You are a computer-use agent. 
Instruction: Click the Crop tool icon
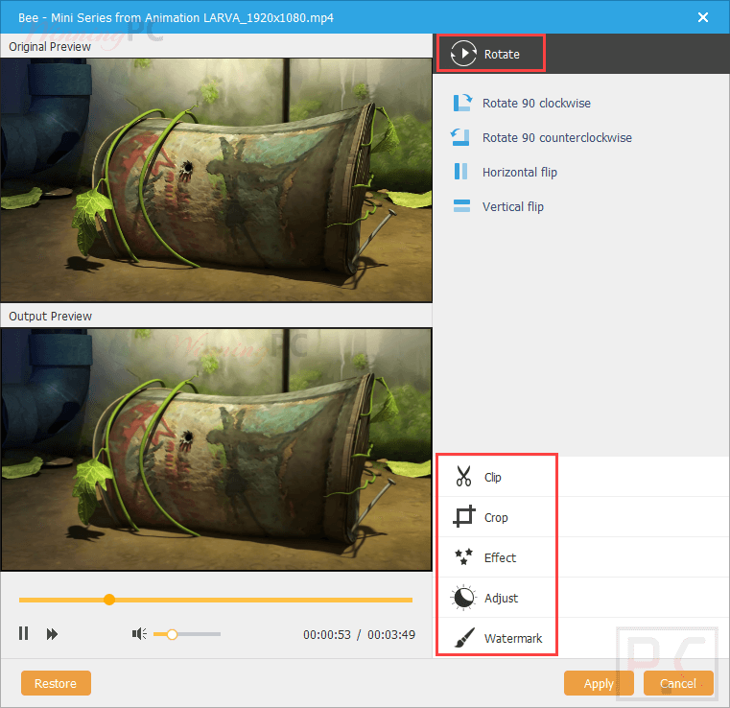click(463, 516)
